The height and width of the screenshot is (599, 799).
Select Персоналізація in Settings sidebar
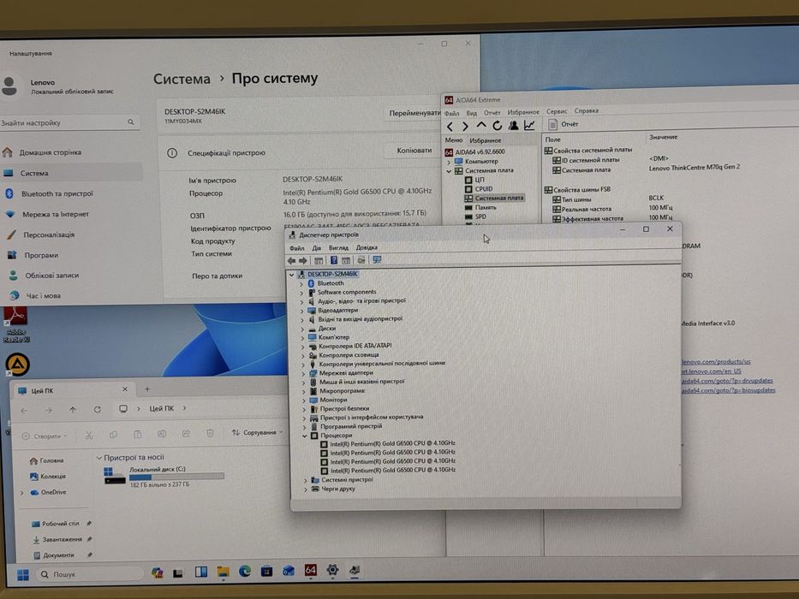click(x=49, y=234)
